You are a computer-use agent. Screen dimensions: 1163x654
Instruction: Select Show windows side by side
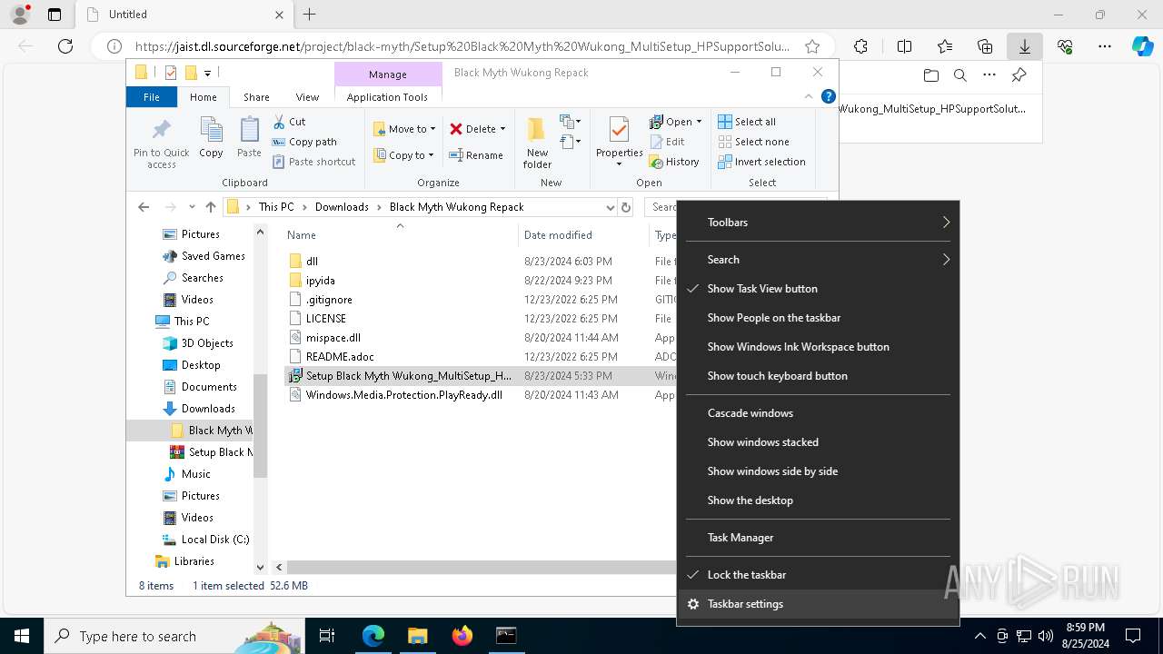click(x=818, y=471)
